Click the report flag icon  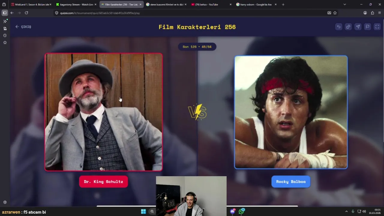[x=367, y=27]
